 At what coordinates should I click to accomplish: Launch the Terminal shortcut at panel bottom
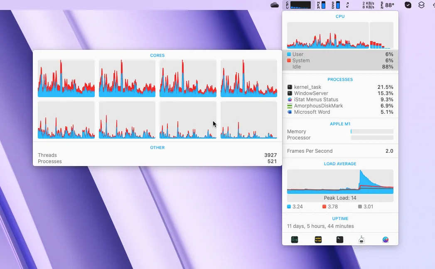pos(340,239)
